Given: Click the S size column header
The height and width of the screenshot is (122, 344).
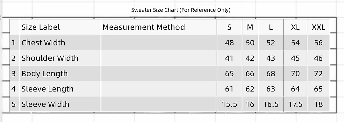Looking at the screenshot, I should pos(229,27).
